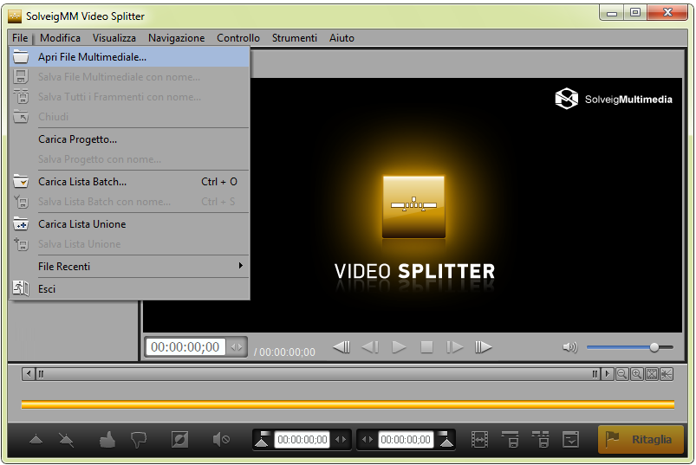This screenshot has height=465, width=696.
Task: Maximize the SolveigMM Video Splitter window
Action: click(635, 12)
